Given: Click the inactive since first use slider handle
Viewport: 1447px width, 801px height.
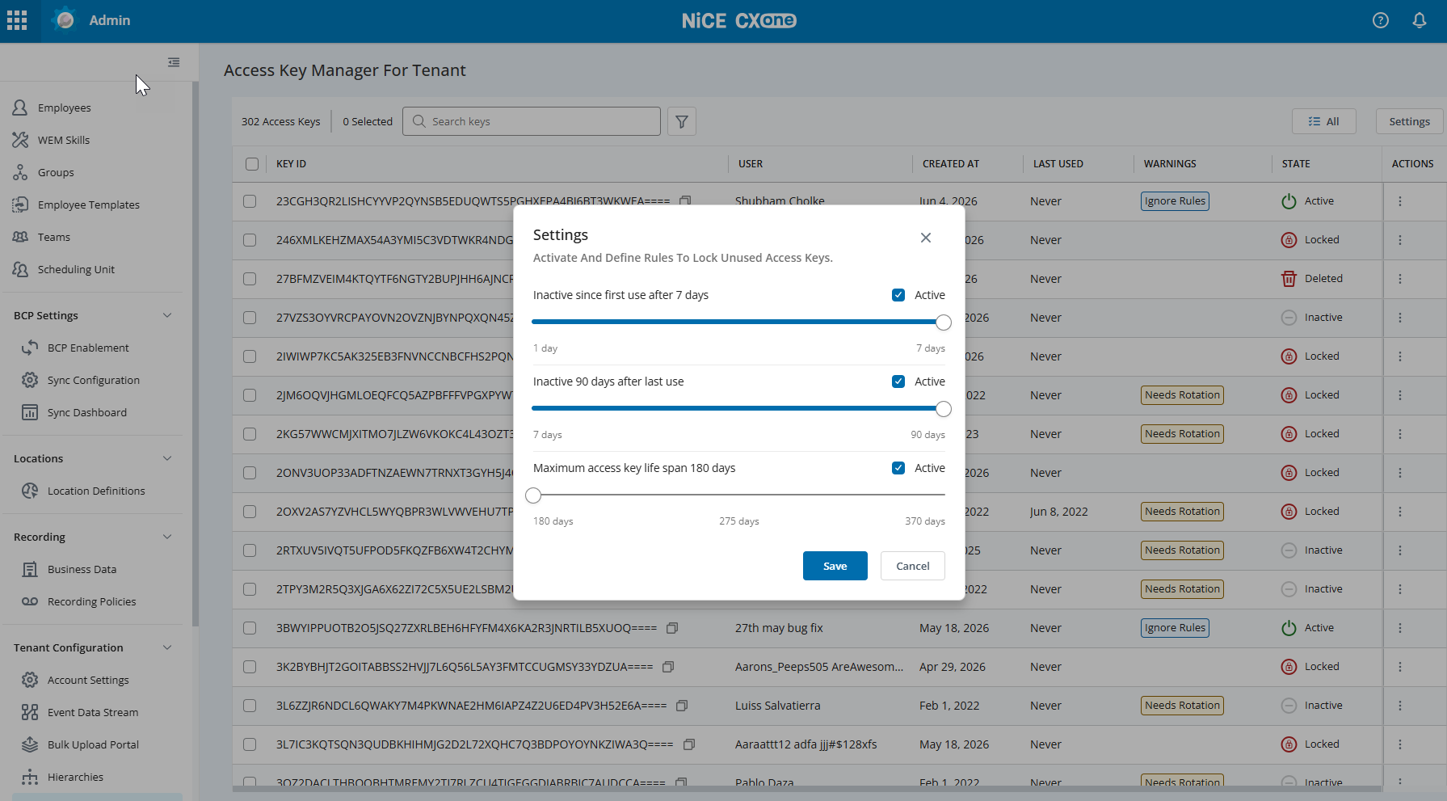Looking at the screenshot, I should point(943,323).
